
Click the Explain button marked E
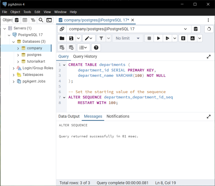[183, 38]
